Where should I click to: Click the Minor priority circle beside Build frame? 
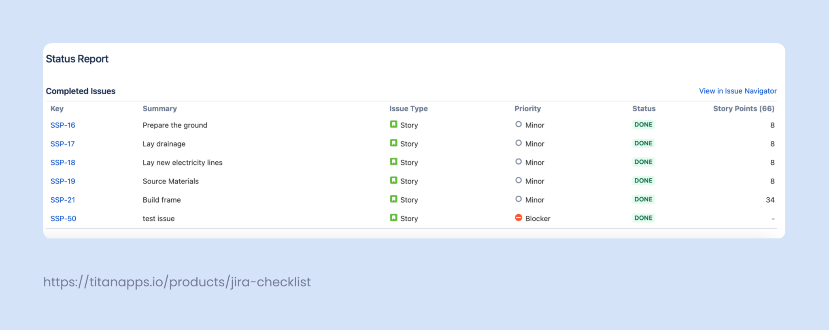point(519,199)
